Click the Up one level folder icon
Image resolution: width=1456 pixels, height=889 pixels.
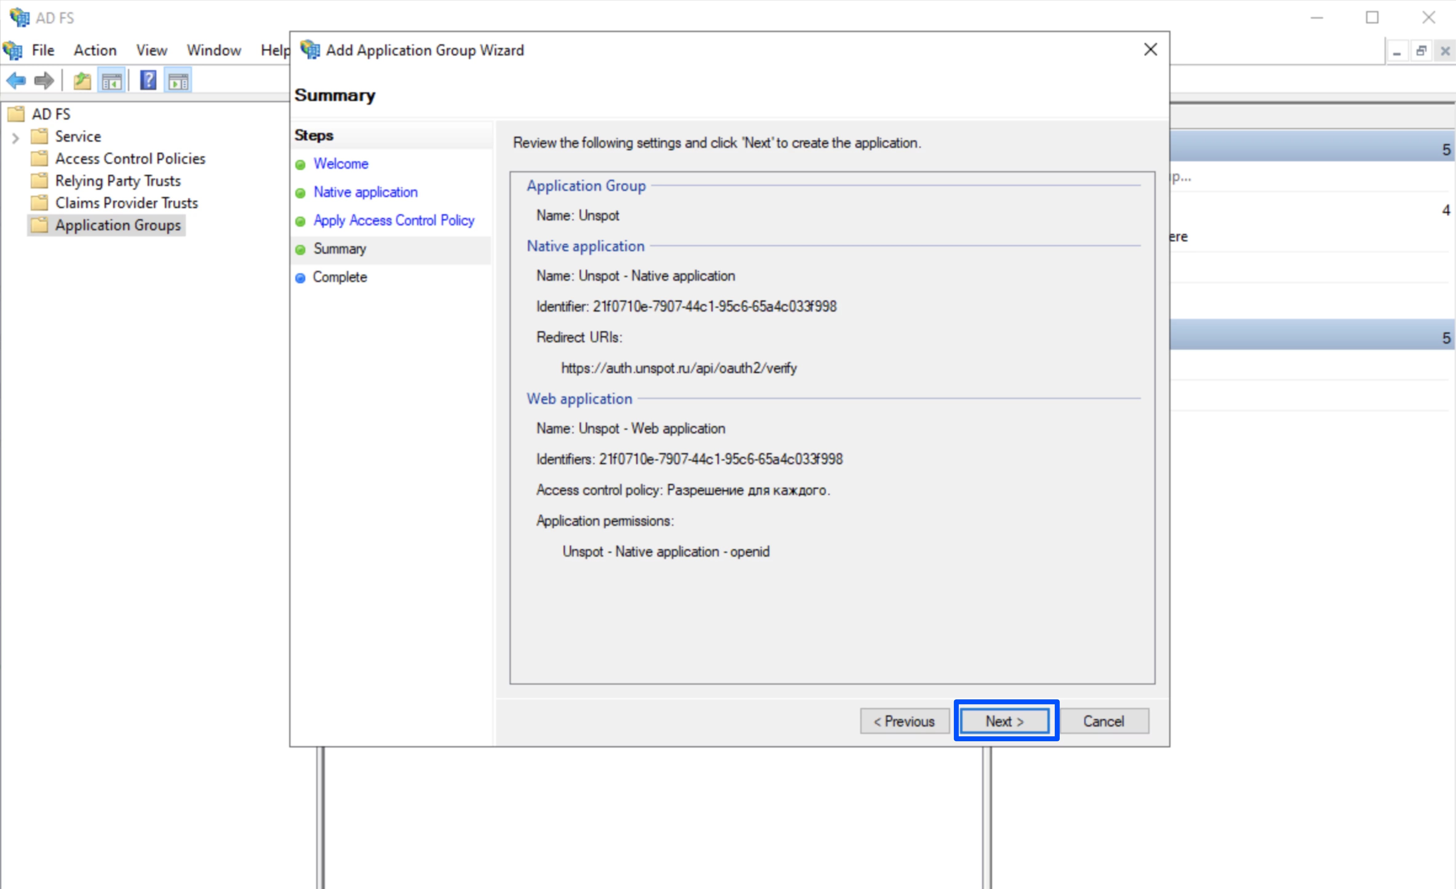point(82,80)
